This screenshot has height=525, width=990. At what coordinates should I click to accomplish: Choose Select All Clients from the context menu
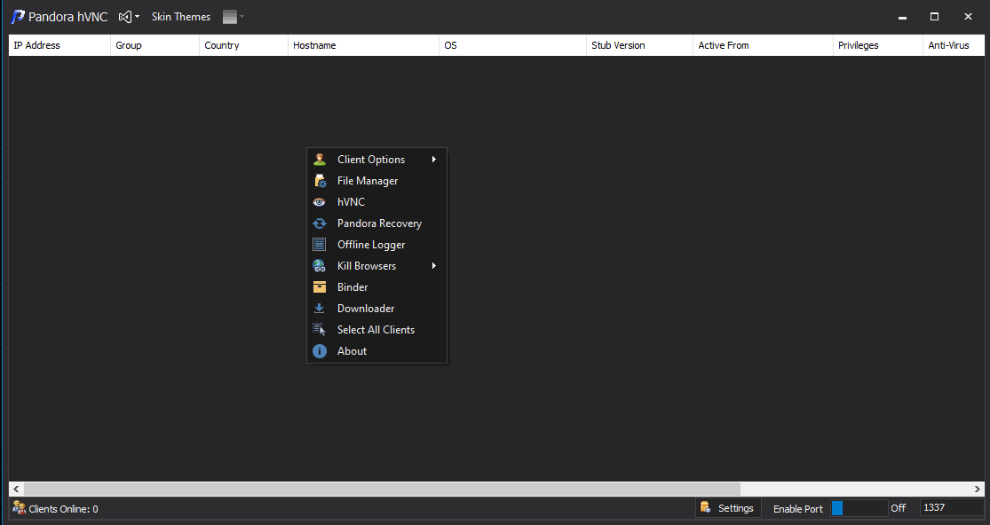coord(377,330)
